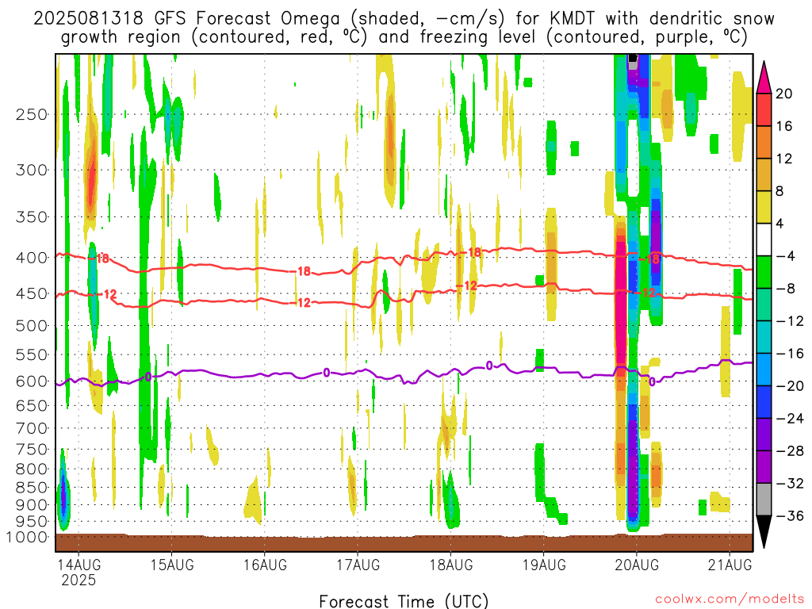Image resolution: width=812 pixels, height=609 pixels.
Task: Click the 400 pressure level label
Action: (x=32, y=258)
